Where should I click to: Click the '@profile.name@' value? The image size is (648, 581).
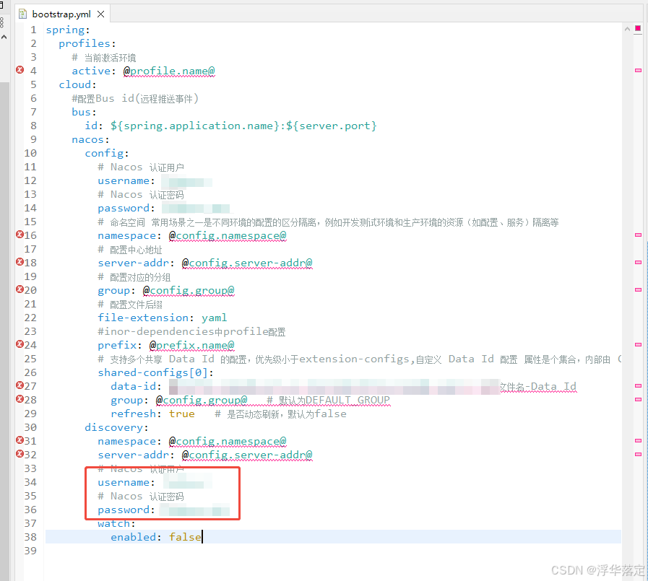click(x=169, y=71)
